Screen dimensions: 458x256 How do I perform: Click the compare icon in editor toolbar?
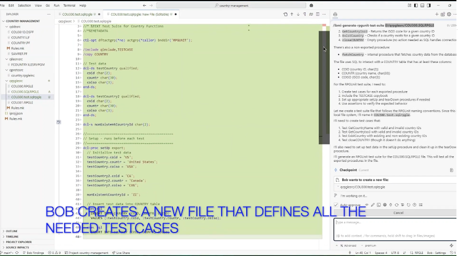(x=311, y=14)
